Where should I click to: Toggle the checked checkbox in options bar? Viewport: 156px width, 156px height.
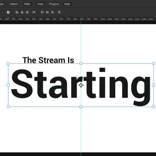8,12
